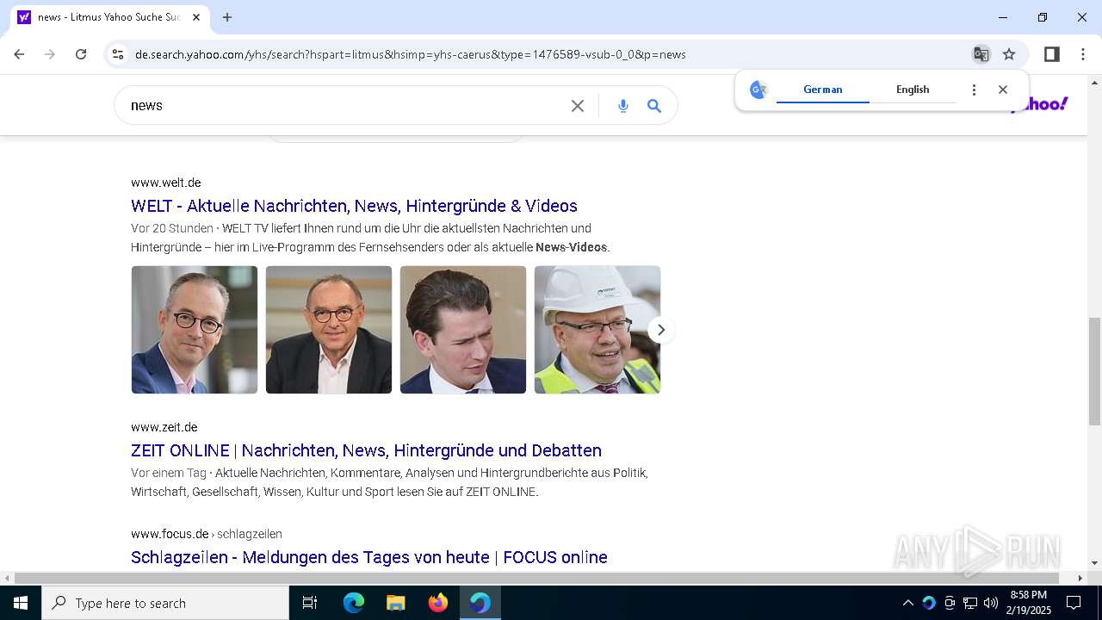Screen dimensions: 1102x620
Task: Open third thumbnail, young man in suit
Action: click(463, 330)
